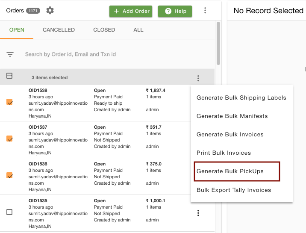306x233 pixels.
Task: Uncheck the order OID1538 checkbox
Action: [9, 102]
